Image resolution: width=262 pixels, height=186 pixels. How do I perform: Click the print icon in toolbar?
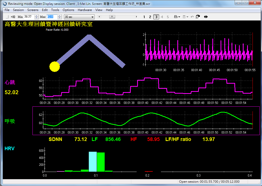(x=176, y=17)
